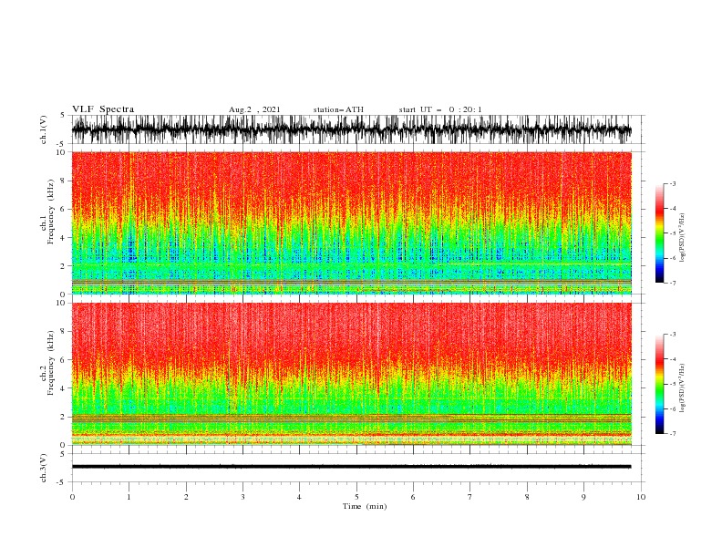Click the ch.2 spectrogram color bar
This screenshot has height=558, width=722.
pos(659,384)
